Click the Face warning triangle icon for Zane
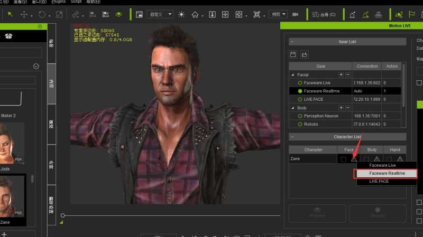This screenshot has width=423, height=237. (354, 158)
